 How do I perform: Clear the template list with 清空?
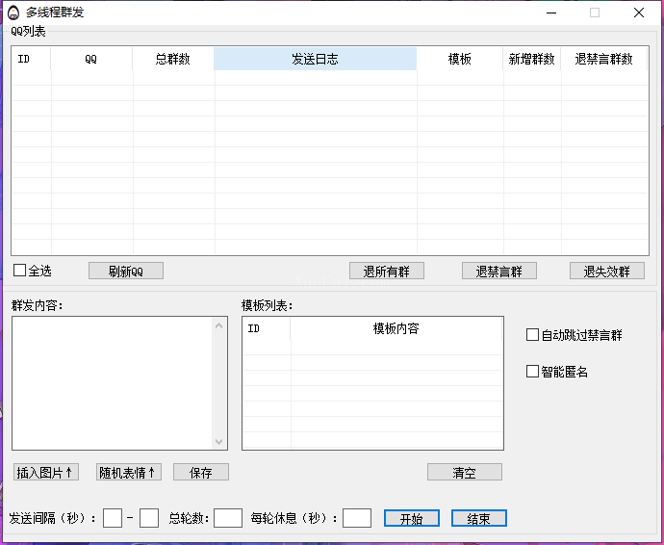pyautogui.click(x=464, y=473)
